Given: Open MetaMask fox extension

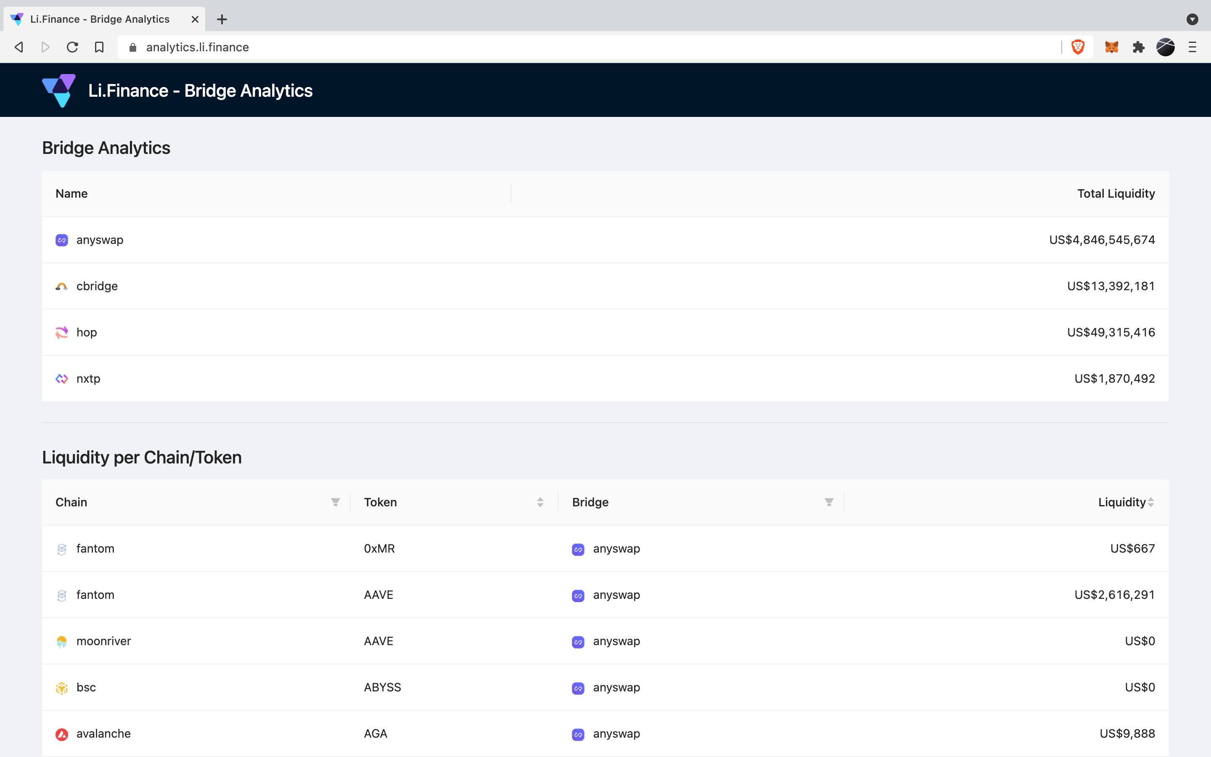Looking at the screenshot, I should pos(1111,47).
